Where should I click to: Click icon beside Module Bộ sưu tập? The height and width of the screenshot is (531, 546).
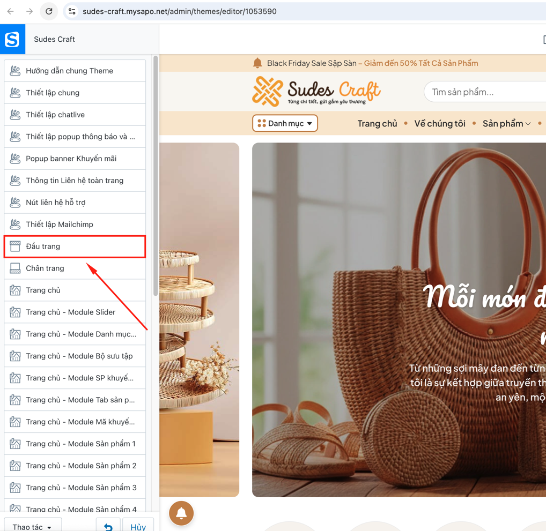click(x=15, y=356)
